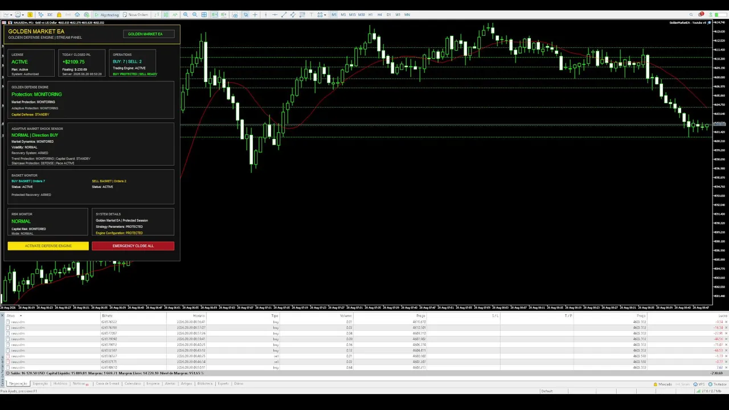Open the Notícias tab
Viewport: 729px width, 410px height.
click(79, 383)
